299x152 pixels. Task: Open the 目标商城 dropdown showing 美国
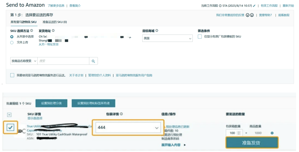tap(167, 38)
